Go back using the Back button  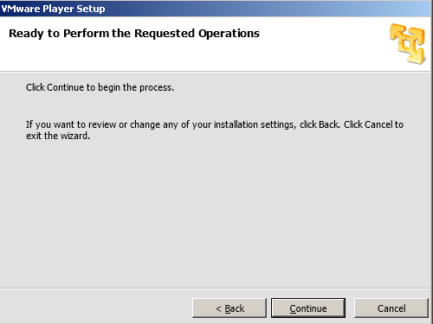click(x=229, y=308)
